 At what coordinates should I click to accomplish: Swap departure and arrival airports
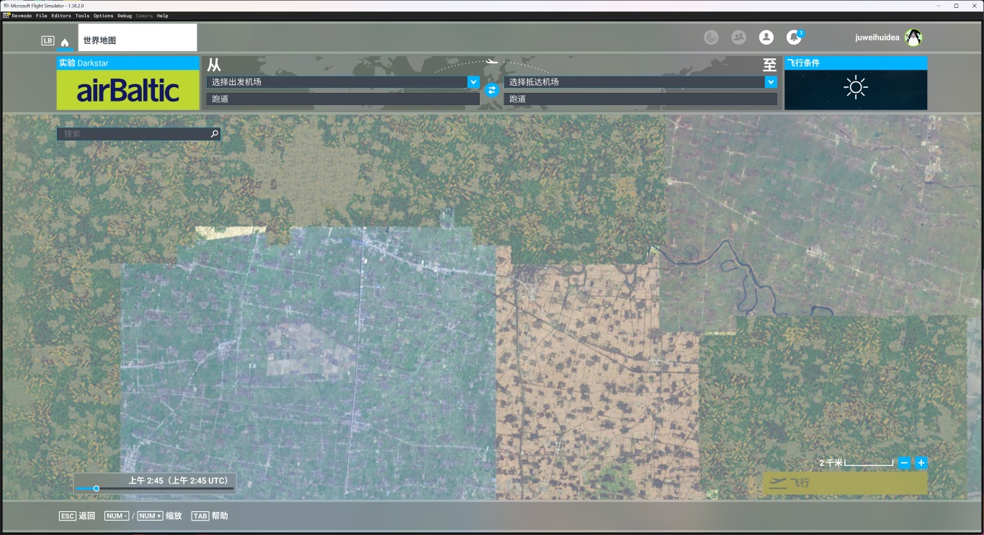tap(492, 90)
